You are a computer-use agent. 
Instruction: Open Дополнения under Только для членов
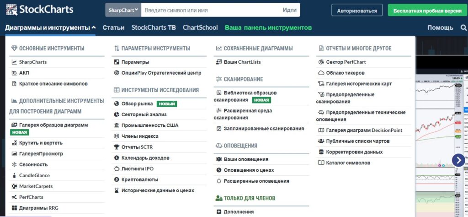tap(239, 212)
